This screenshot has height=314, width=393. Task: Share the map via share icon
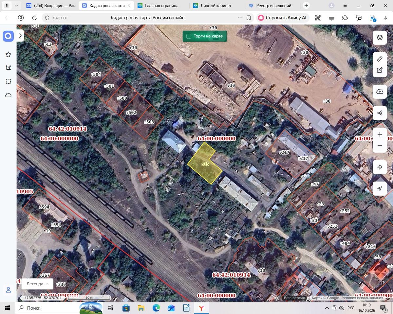point(380,113)
